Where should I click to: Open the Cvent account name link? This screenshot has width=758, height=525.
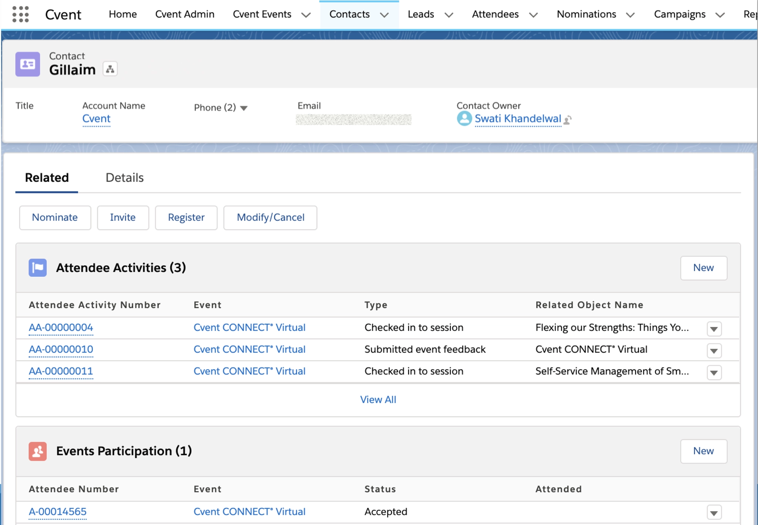(96, 119)
